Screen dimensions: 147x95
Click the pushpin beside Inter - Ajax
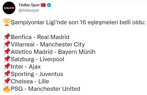[x=7, y=66]
